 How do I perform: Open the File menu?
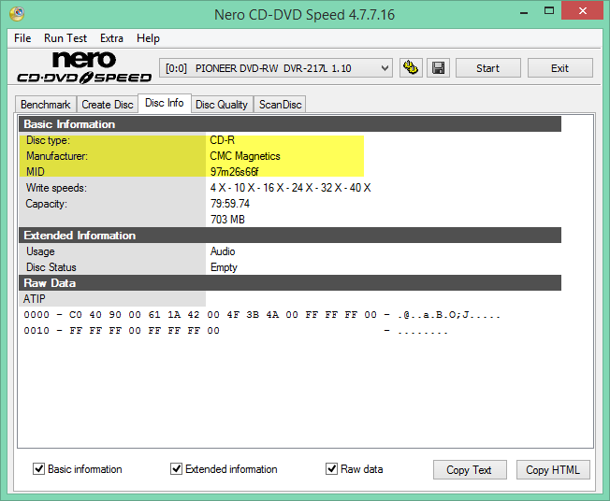tap(22, 38)
